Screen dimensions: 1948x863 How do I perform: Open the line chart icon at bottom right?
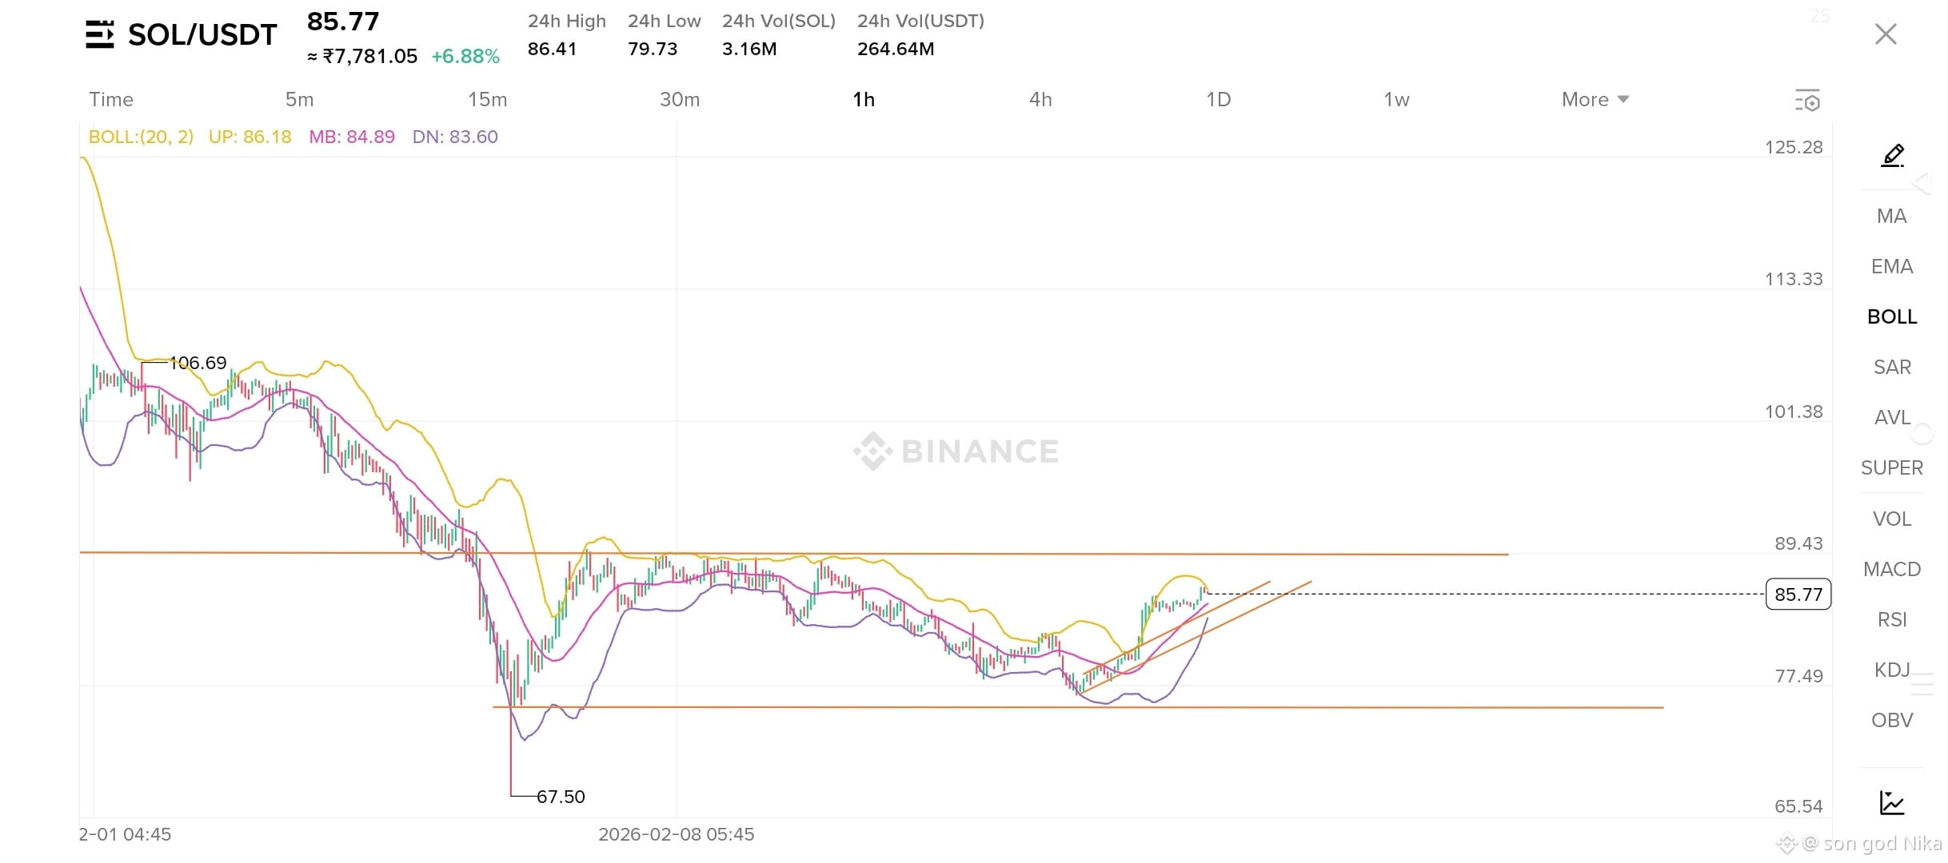point(1892,802)
